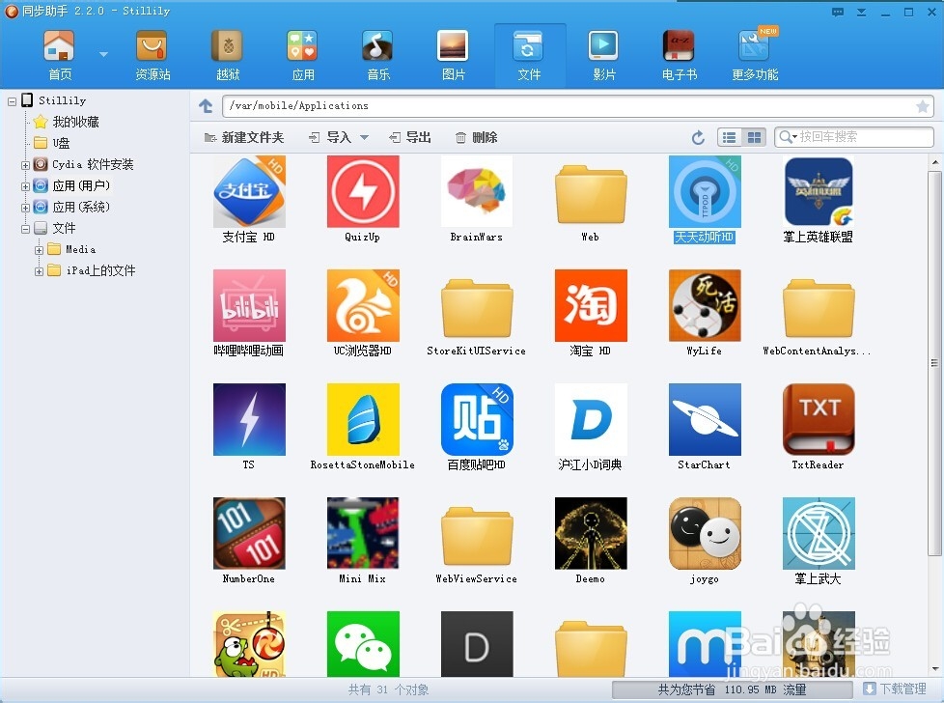Select StoreKitUIService folder
Screen dimensions: 944x703
477,310
